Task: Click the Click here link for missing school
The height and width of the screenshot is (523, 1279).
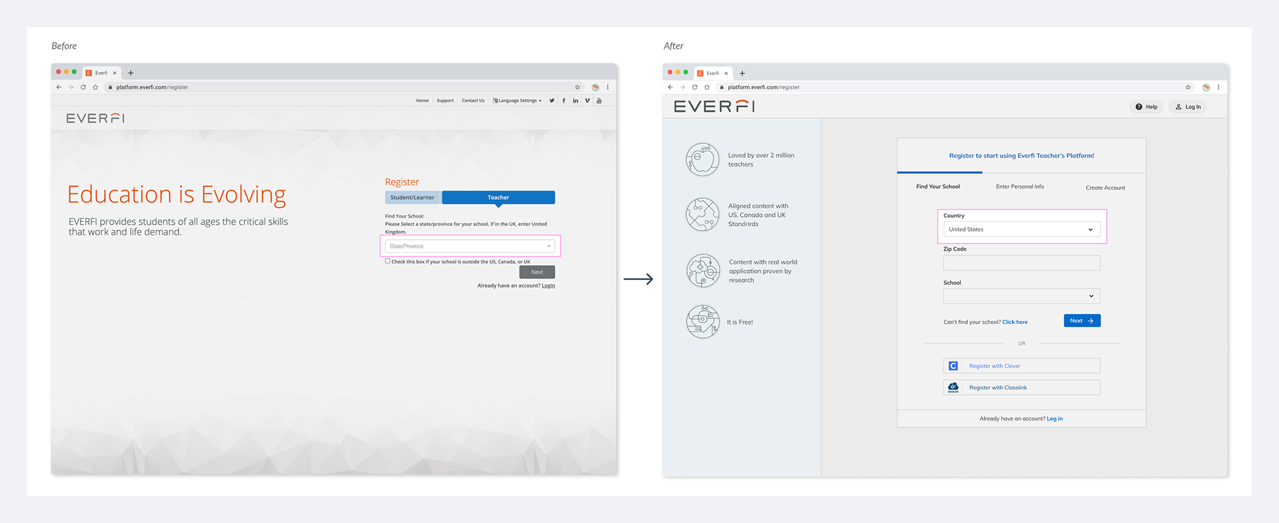Action: click(1015, 322)
